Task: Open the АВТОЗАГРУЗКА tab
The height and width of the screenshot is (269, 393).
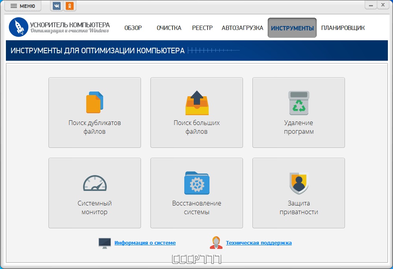Action: (x=242, y=28)
